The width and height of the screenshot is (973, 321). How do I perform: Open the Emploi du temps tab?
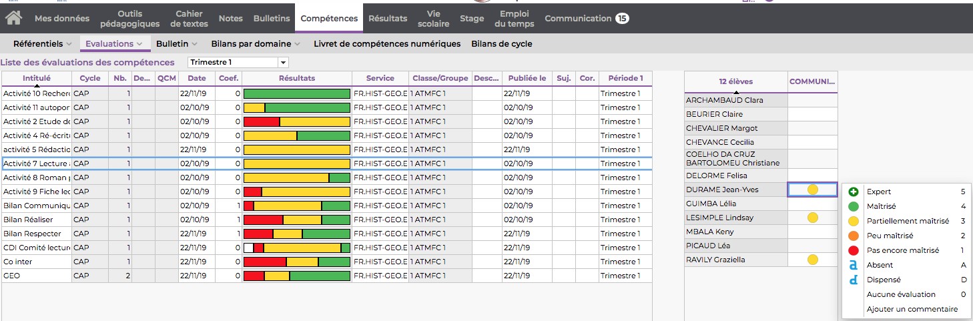(x=515, y=19)
